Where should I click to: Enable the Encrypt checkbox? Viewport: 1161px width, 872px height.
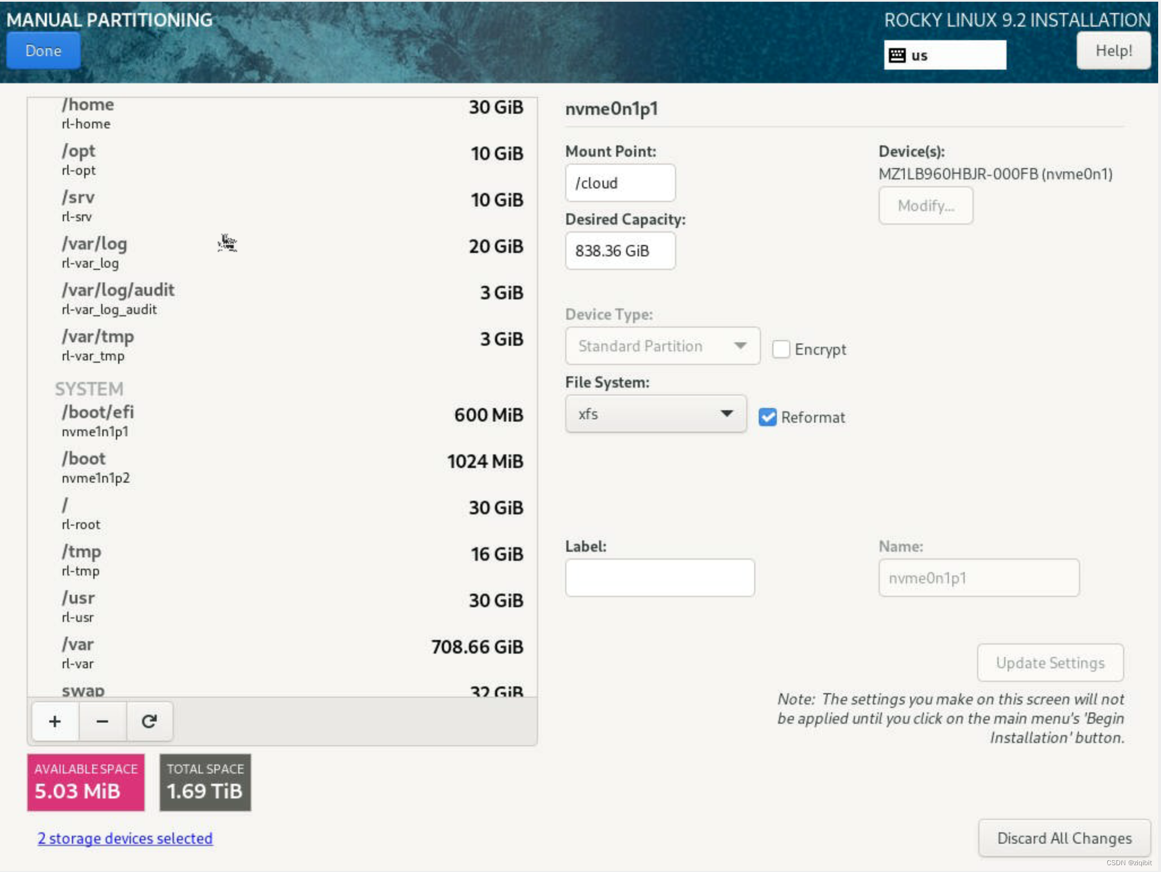point(781,349)
